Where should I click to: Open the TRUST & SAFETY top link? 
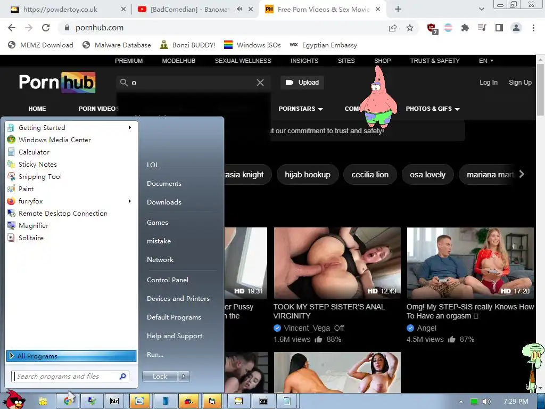(435, 61)
